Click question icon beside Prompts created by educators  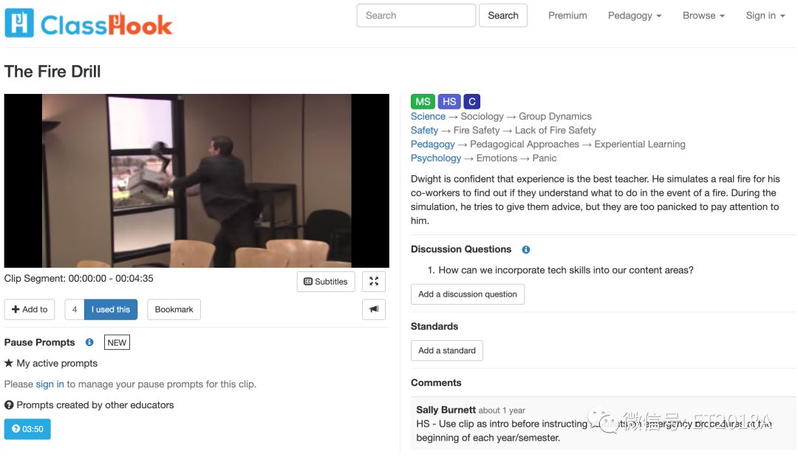point(9,405)
